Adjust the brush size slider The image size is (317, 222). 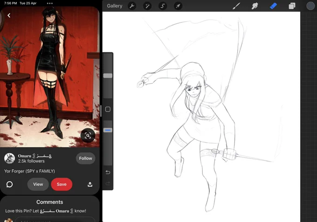point(108,76)
